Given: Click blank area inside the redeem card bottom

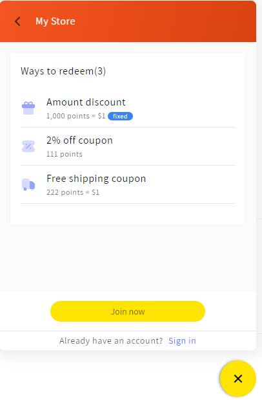Looking at the screenshot, I should [x=128, y=214].
